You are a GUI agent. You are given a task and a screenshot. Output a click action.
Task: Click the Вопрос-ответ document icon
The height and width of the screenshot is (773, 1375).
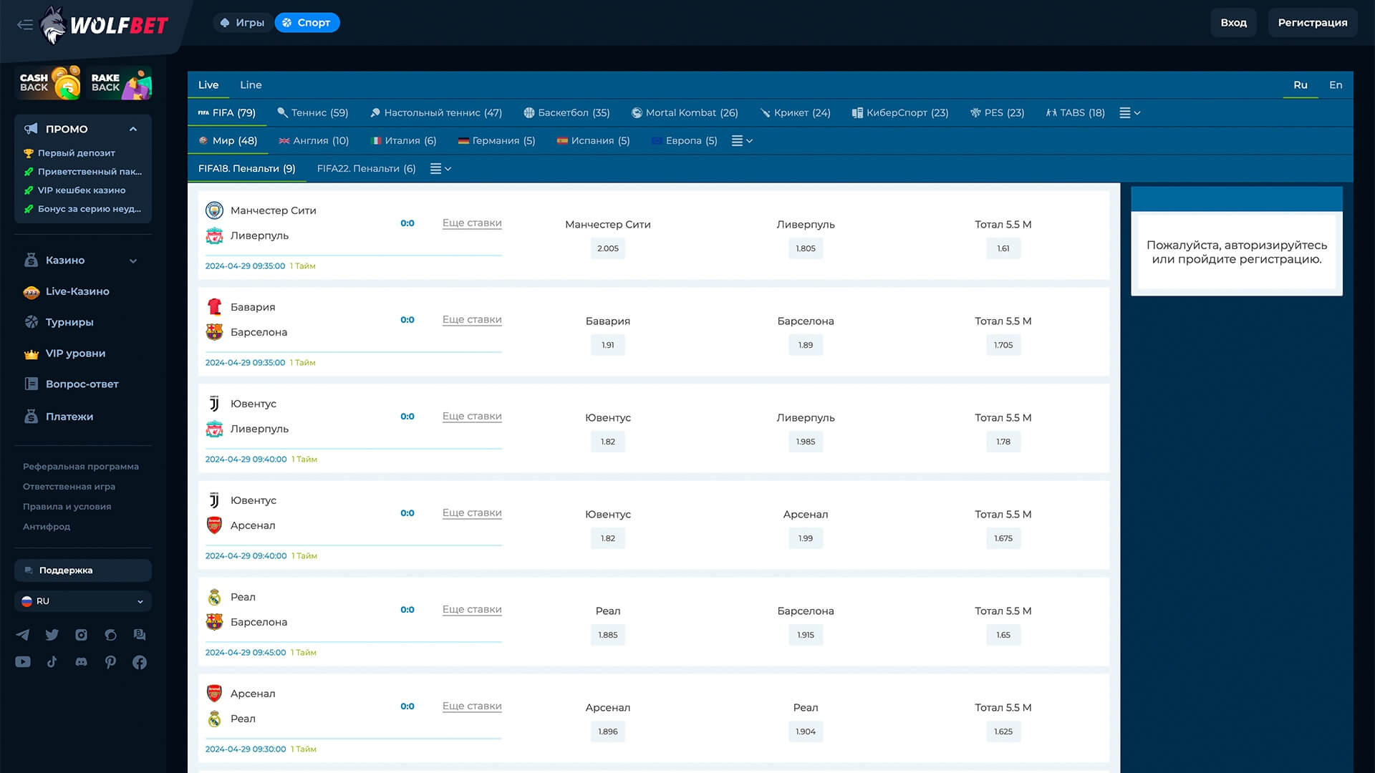(x=32, y=384)
